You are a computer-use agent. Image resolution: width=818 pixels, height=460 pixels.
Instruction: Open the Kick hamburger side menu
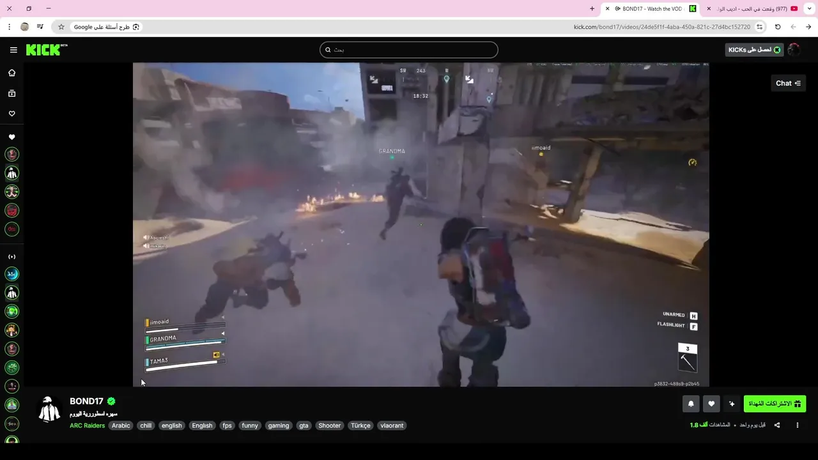(13, 50)
